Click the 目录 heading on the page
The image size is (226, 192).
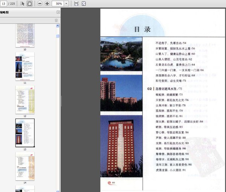click(x=142, y=29)
